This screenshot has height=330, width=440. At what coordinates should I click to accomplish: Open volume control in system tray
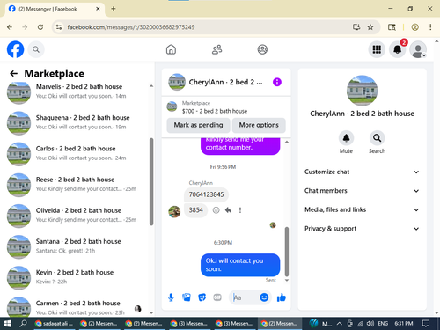[x=370, y=324]
